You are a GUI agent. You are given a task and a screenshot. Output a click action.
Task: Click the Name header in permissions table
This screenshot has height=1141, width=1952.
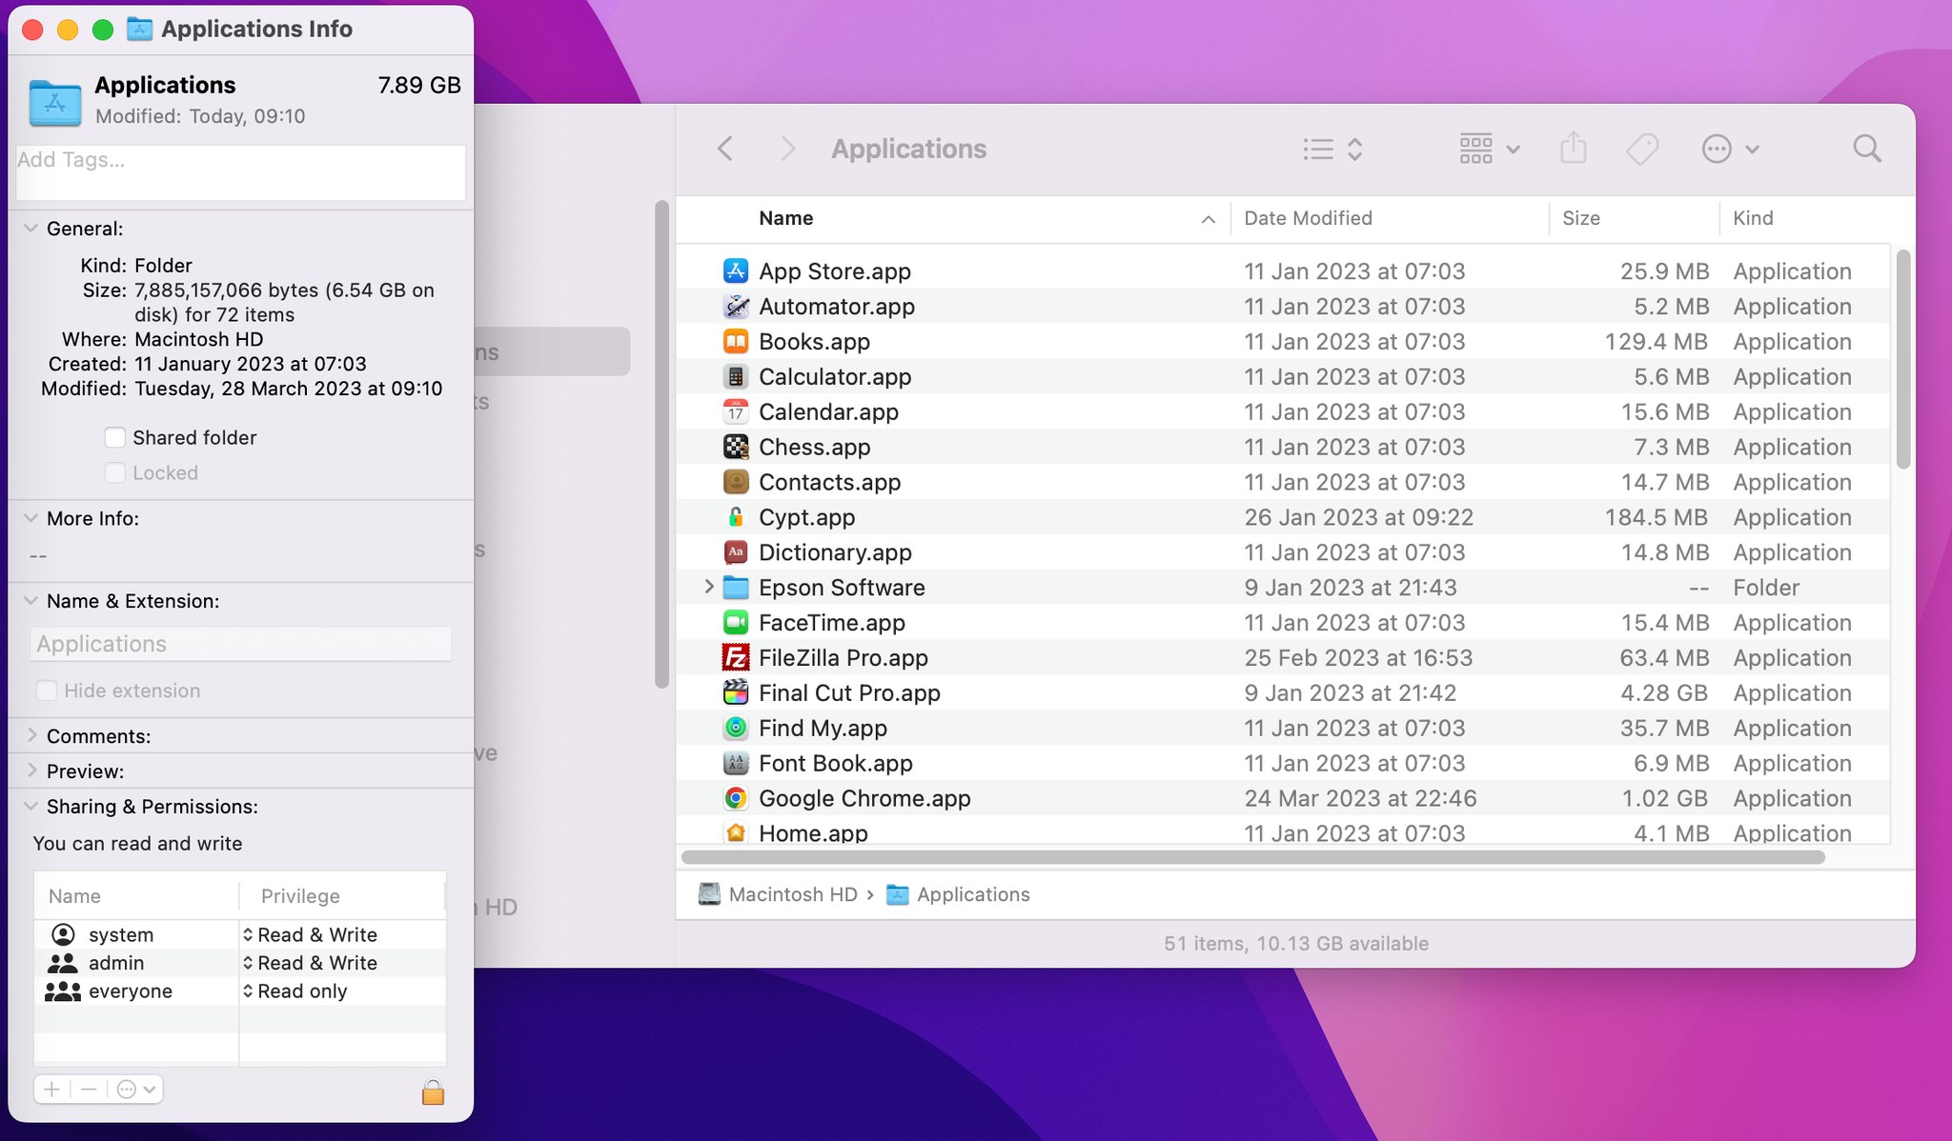pos(74,896)
